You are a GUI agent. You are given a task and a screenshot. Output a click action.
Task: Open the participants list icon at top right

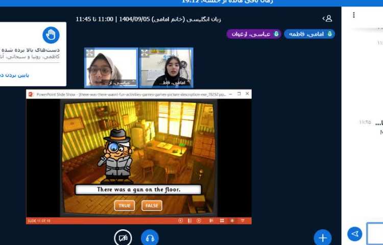pyautogui.click(x=327, y=18)
